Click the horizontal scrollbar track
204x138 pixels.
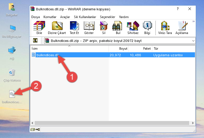[112, 123]
